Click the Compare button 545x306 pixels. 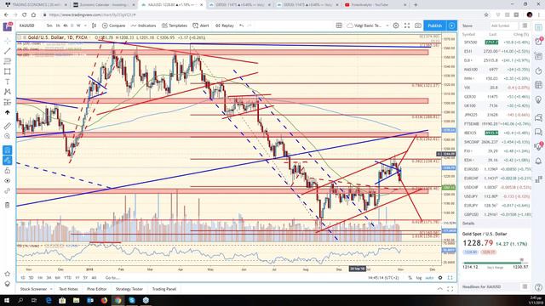(x=113, y=25)
